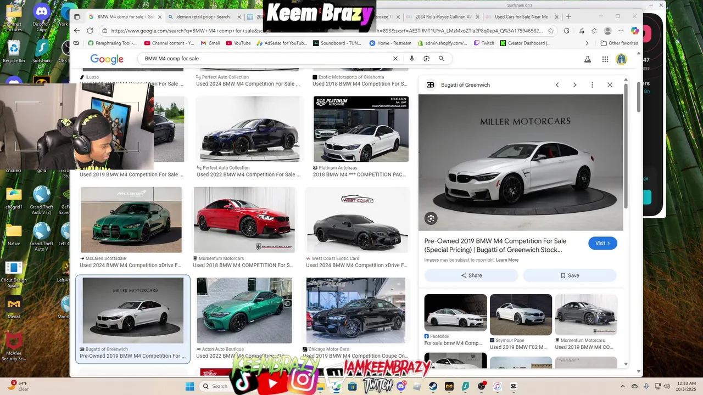Go back in the Edge browser
The height and width of the screenshot is (395, 703).
(77, 31)
